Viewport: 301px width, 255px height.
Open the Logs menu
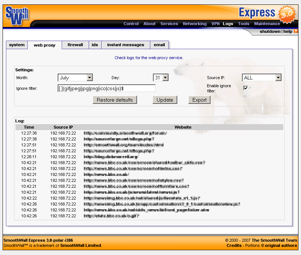228,24
